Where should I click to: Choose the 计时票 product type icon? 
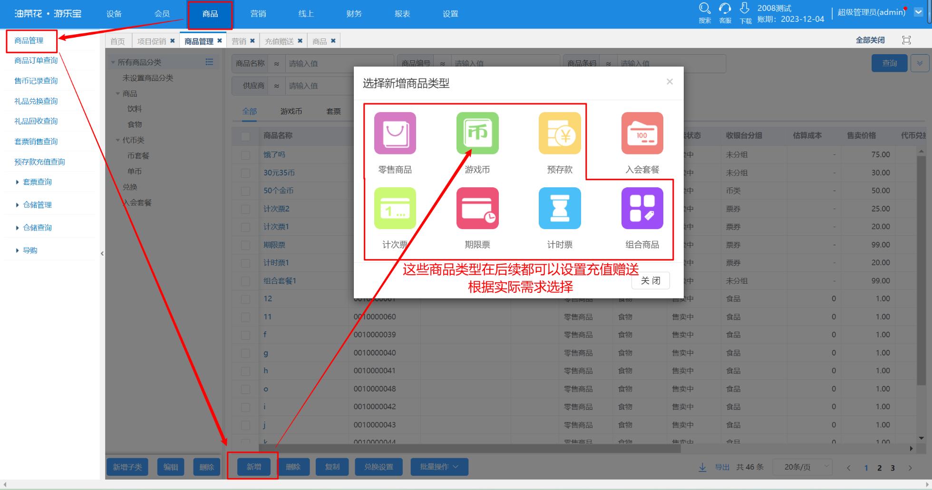pyautogui.click(x=560, y=208)
